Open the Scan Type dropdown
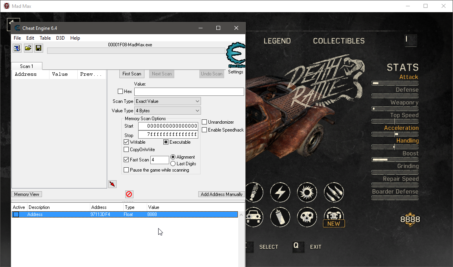The width and height of the screenshot is (453, 267). (x=168, y=101)
